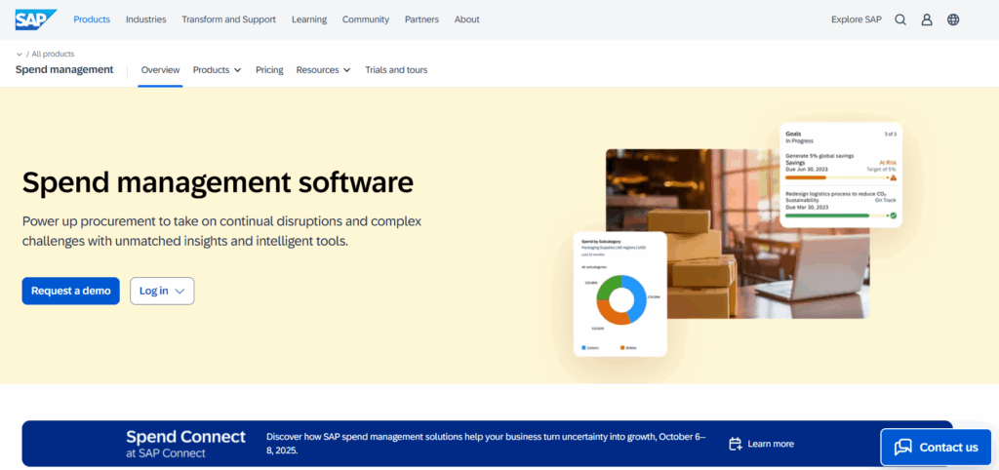
Task: Click the calendar icon beside Learn more
Action: (736, 444)
